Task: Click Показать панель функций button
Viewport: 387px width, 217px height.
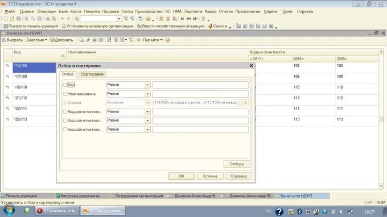Action: (x=31, y=26)
